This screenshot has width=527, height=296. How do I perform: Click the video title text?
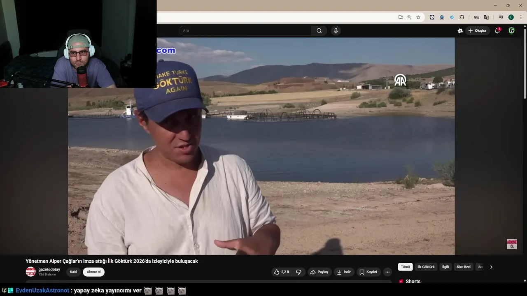(112, 261)
